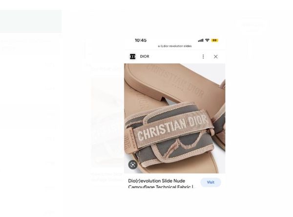
Task: Open the DIOR source name link
Action: pyautogui.click(x=145, y=56)
